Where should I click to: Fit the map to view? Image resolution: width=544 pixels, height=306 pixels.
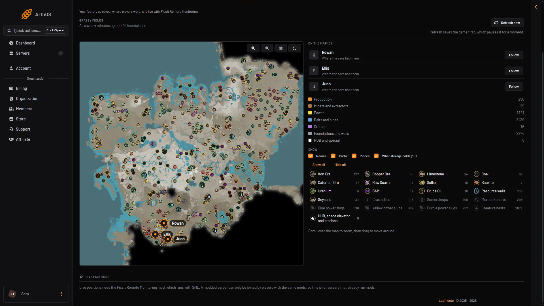click(281, 48)
